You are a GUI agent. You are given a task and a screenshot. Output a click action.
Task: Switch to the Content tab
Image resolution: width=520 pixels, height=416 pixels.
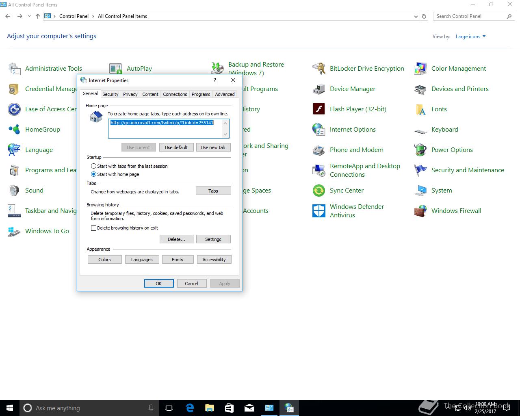tap(150, 94)
